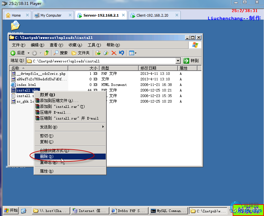Close the My Computer tab
The image size is (264, 216).
pos(70,15)
